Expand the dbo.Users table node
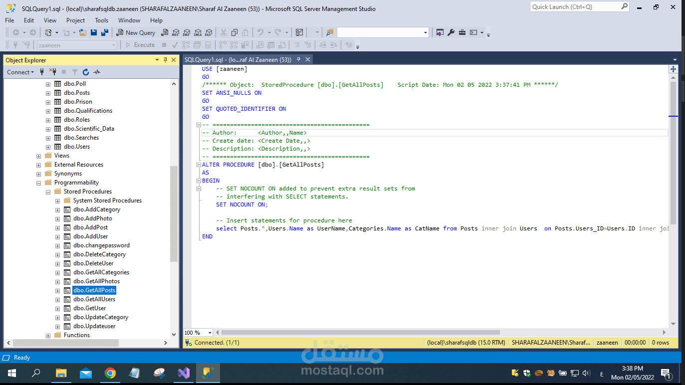This screenshot has height=385, width=685. point(48,147)
